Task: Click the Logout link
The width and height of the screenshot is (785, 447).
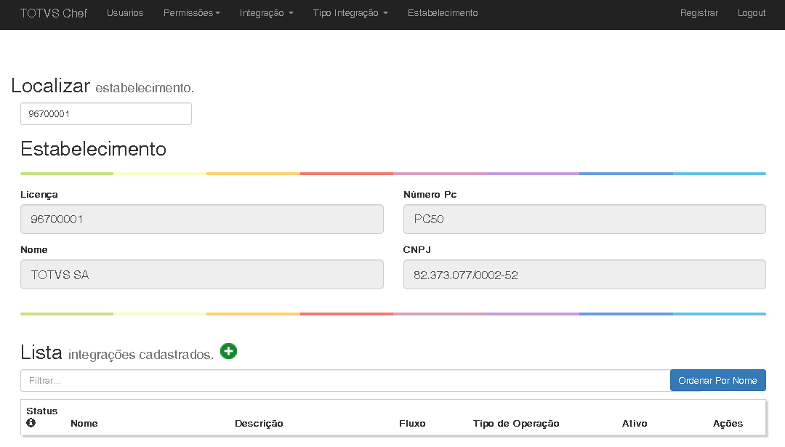Action: pyautogui.click(x=752, y=13)
